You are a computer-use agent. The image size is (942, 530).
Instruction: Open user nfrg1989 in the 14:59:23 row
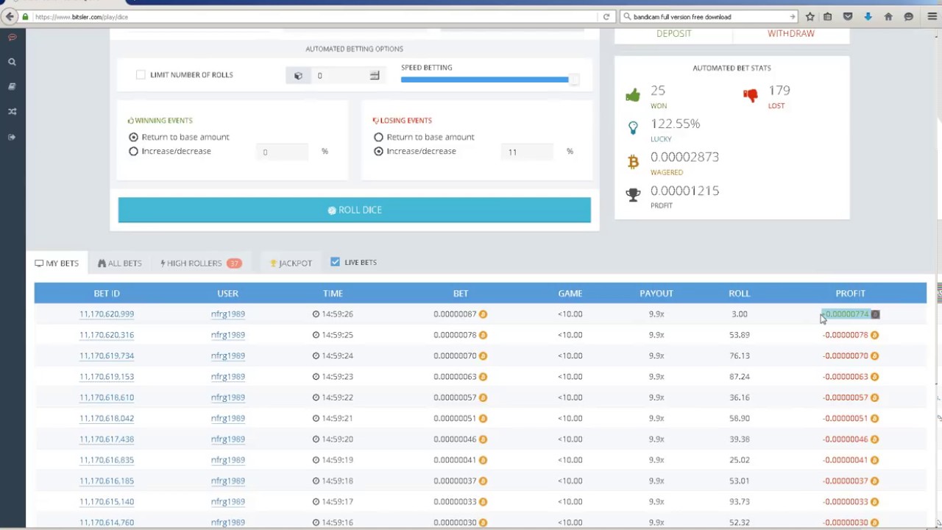(x=227, y=376)
